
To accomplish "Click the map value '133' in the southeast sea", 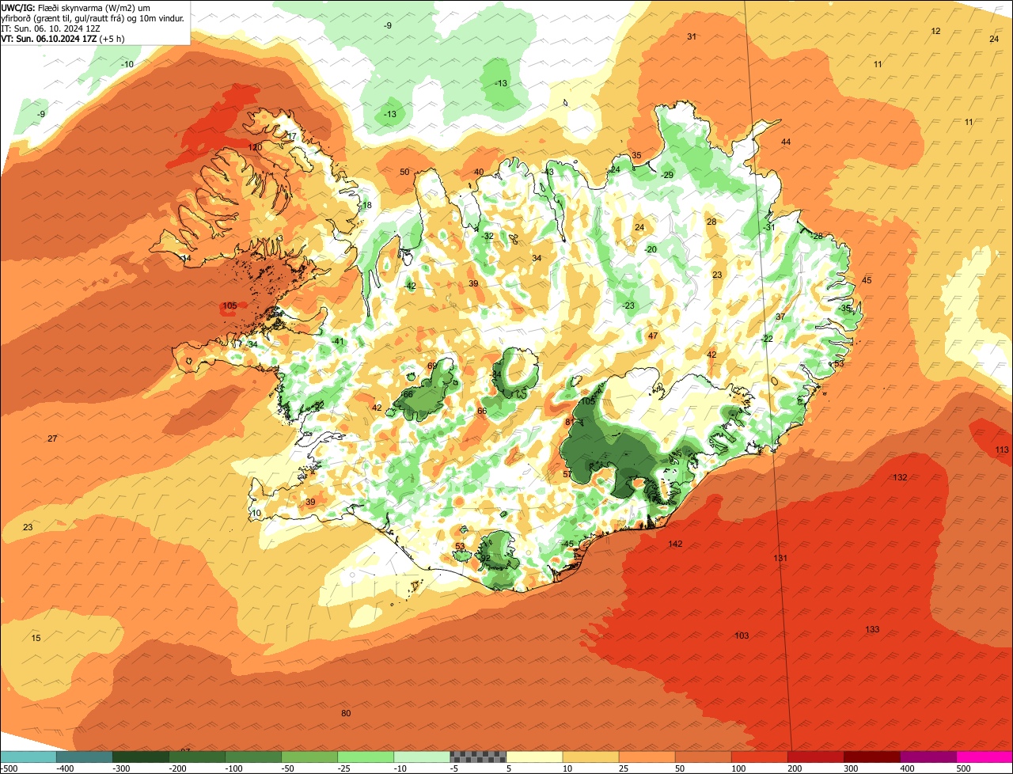I will point(872,629).
